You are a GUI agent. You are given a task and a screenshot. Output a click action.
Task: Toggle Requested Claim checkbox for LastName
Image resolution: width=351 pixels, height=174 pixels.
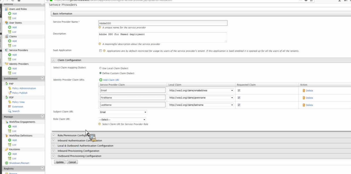click(239, 105)
